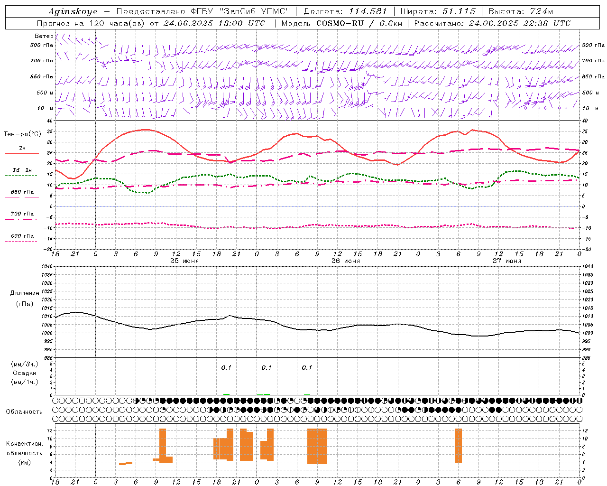Click the 'Td 2м' dew point legend entry
This screenshot has width=607, height=486.
[22, 170]
